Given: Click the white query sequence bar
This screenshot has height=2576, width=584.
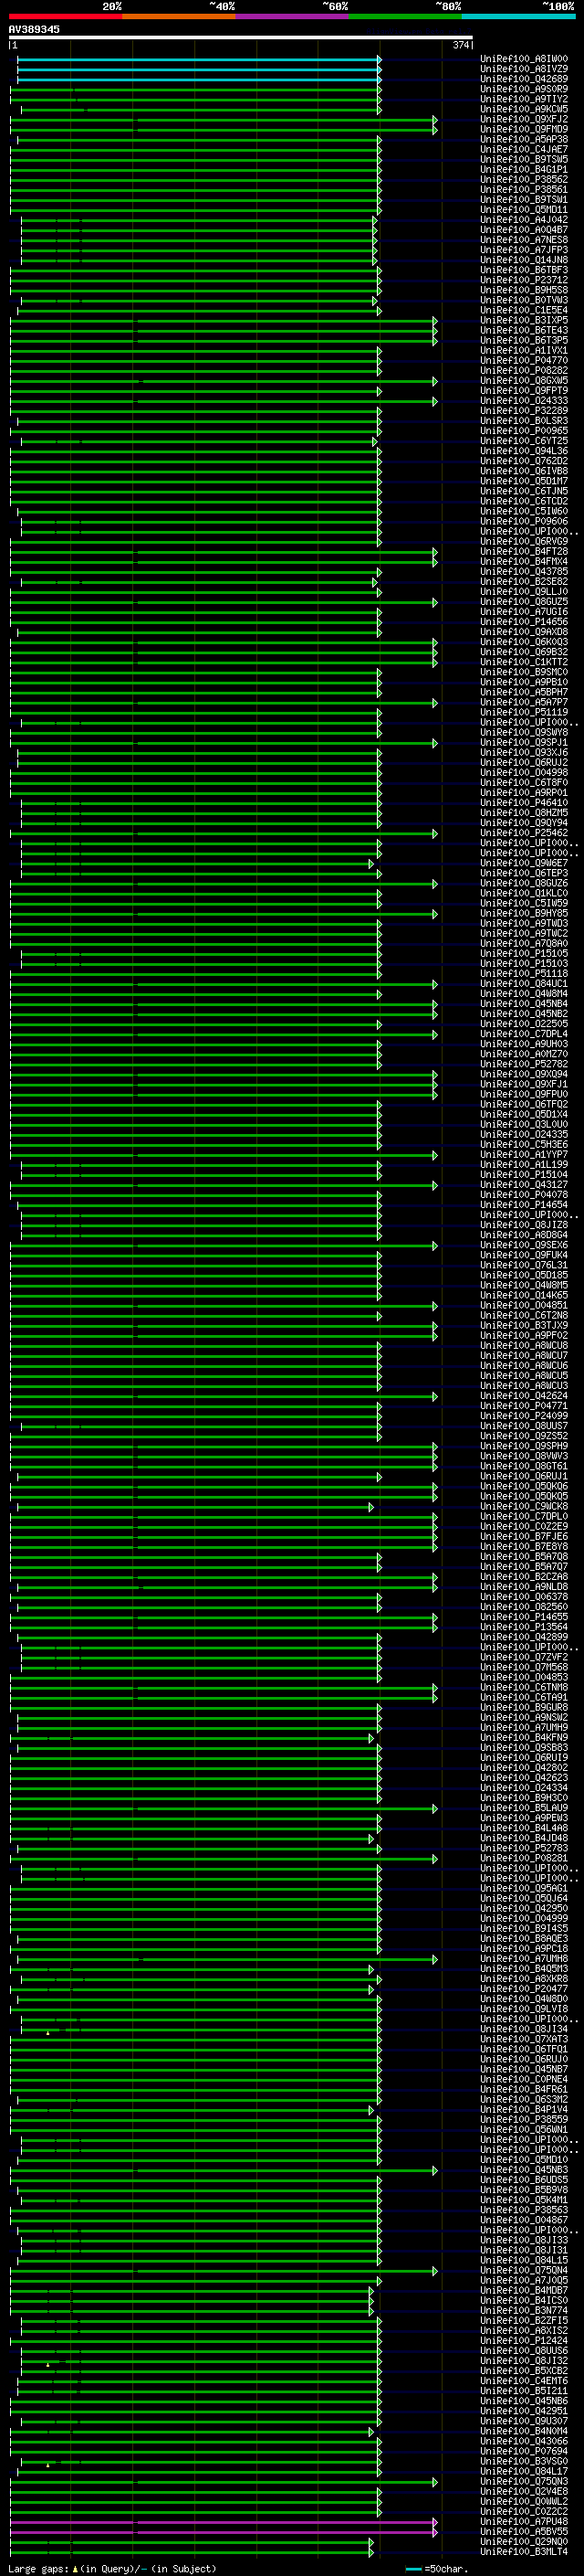Looking at the screenshot, I should coord(241,37).
